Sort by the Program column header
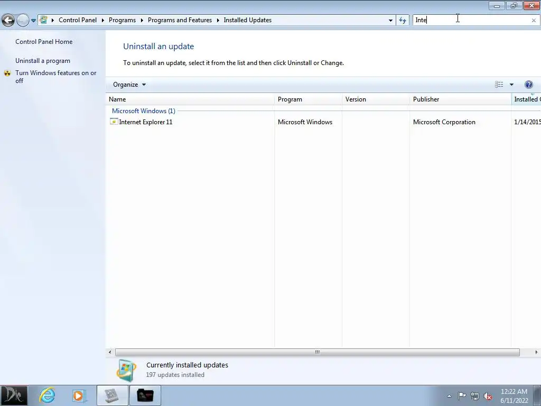The width and height of the screenshot is (541, 406). [x=308, y=99]
